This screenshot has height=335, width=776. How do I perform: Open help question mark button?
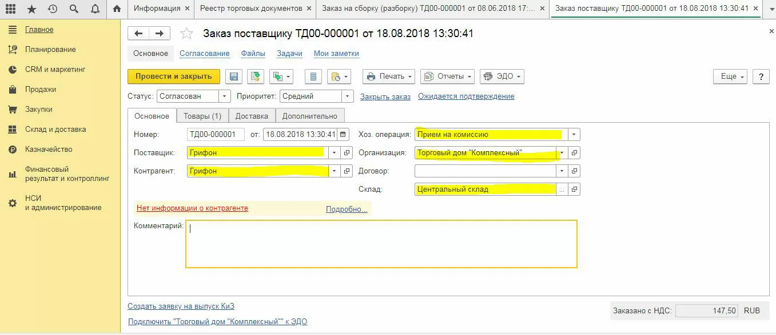761,76
